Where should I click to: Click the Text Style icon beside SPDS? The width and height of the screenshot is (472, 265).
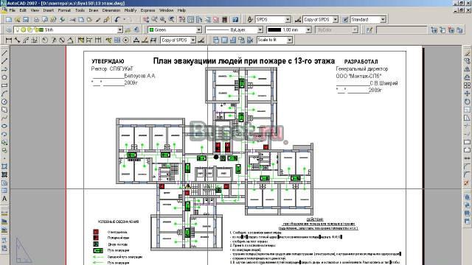250,20
